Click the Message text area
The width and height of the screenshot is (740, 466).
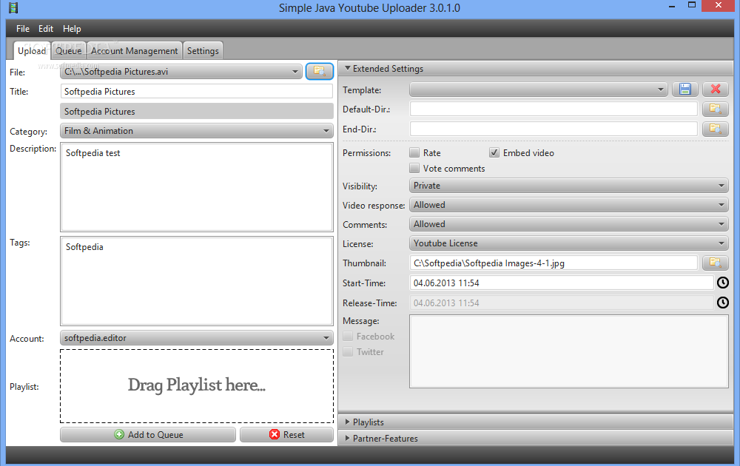click(x=568, y=351)
